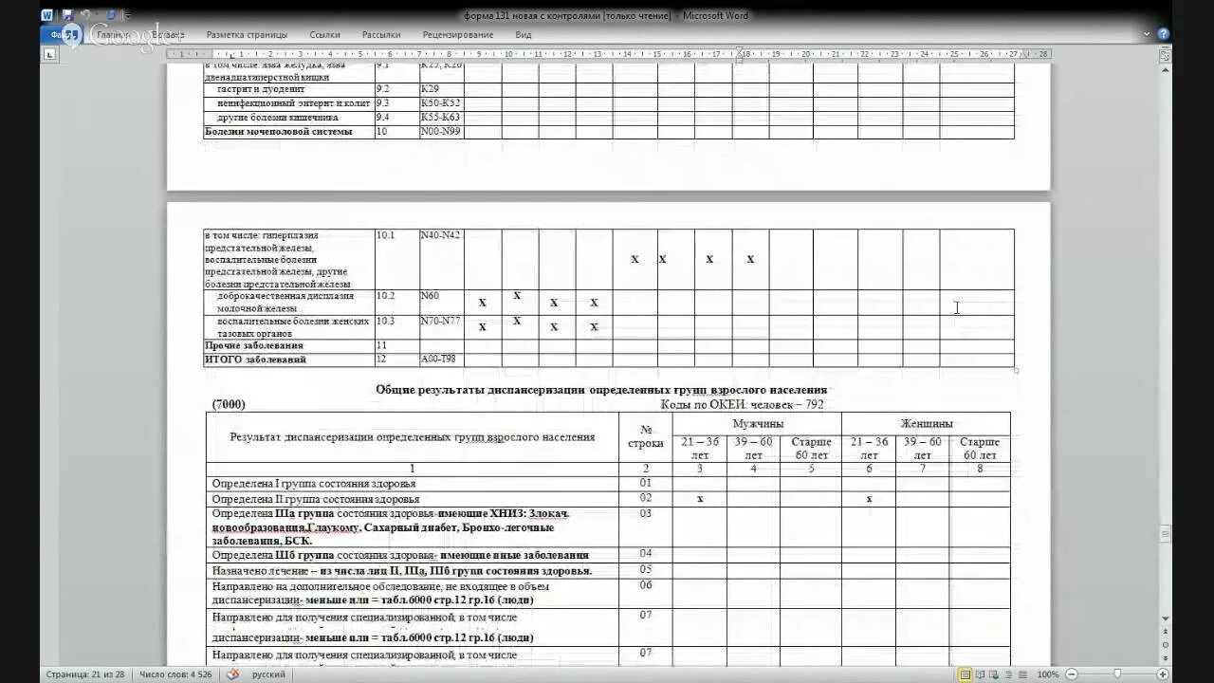Viewport: 1214px width, 683px height.
Task: Click the code cell 'K50-K52'
Action: tap(440, 102)
